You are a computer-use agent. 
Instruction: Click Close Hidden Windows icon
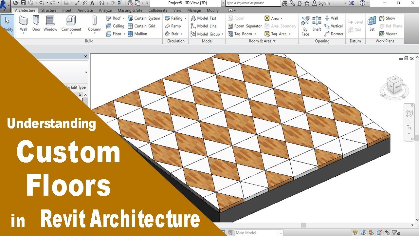[130, 3]
